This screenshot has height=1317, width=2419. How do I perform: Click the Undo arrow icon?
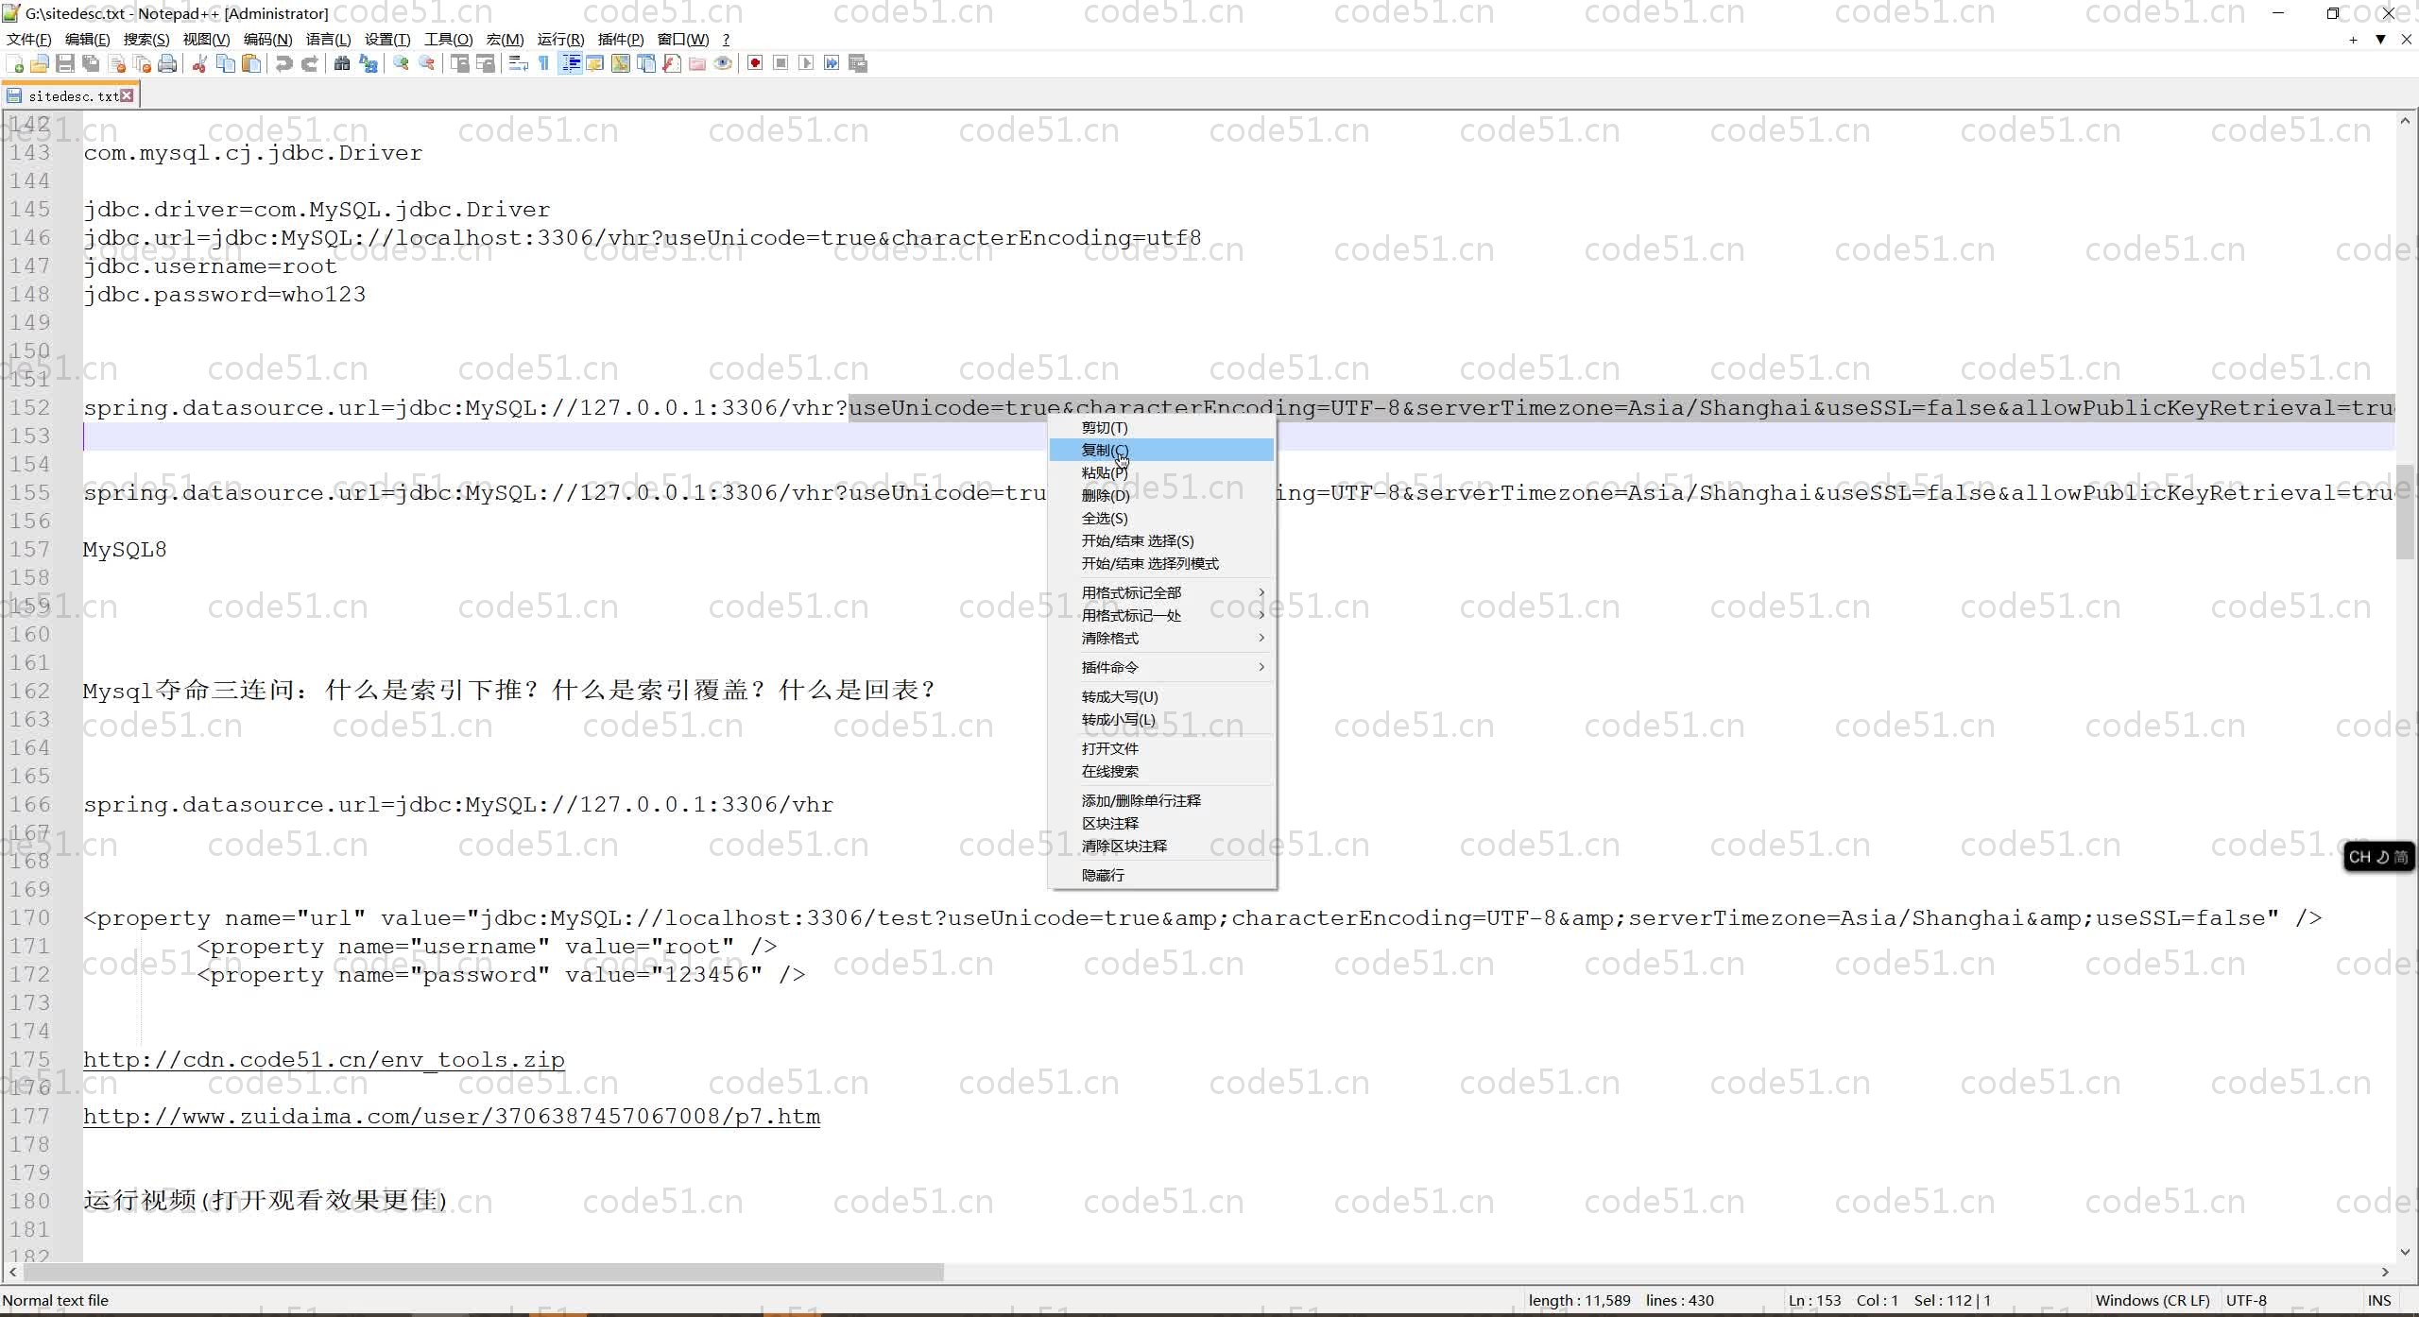283,63
